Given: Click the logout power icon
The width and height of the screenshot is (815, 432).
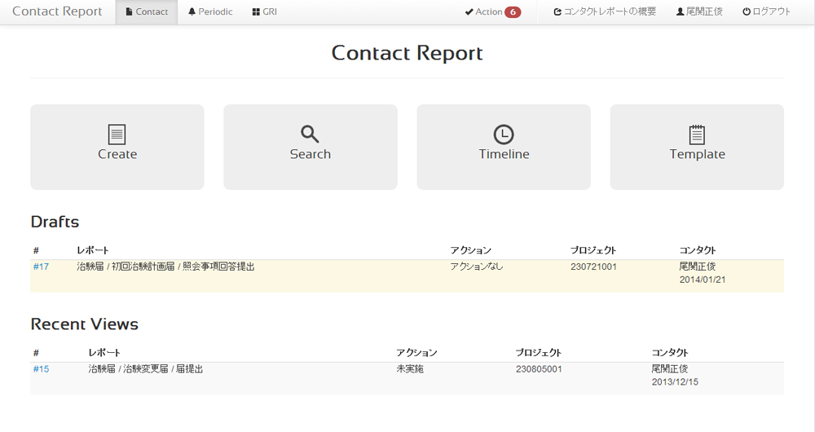Looking at the screenshot, I should pyautogui.click(x=747, y=11).
